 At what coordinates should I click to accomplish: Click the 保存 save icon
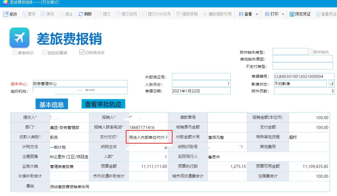pos(43,14)
